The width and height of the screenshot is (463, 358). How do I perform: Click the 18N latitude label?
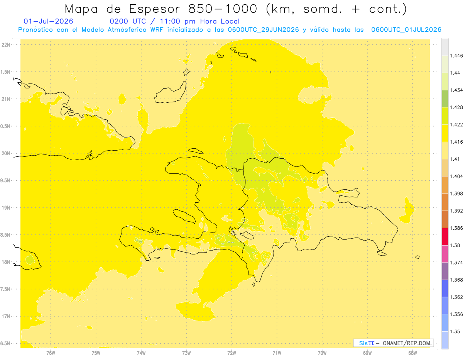point(6,262)
